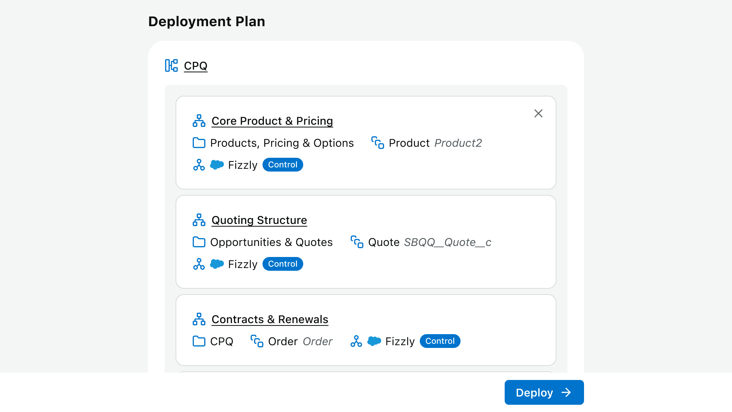Click folder icon beside Products, Pricing & Options

click(199, 143)
